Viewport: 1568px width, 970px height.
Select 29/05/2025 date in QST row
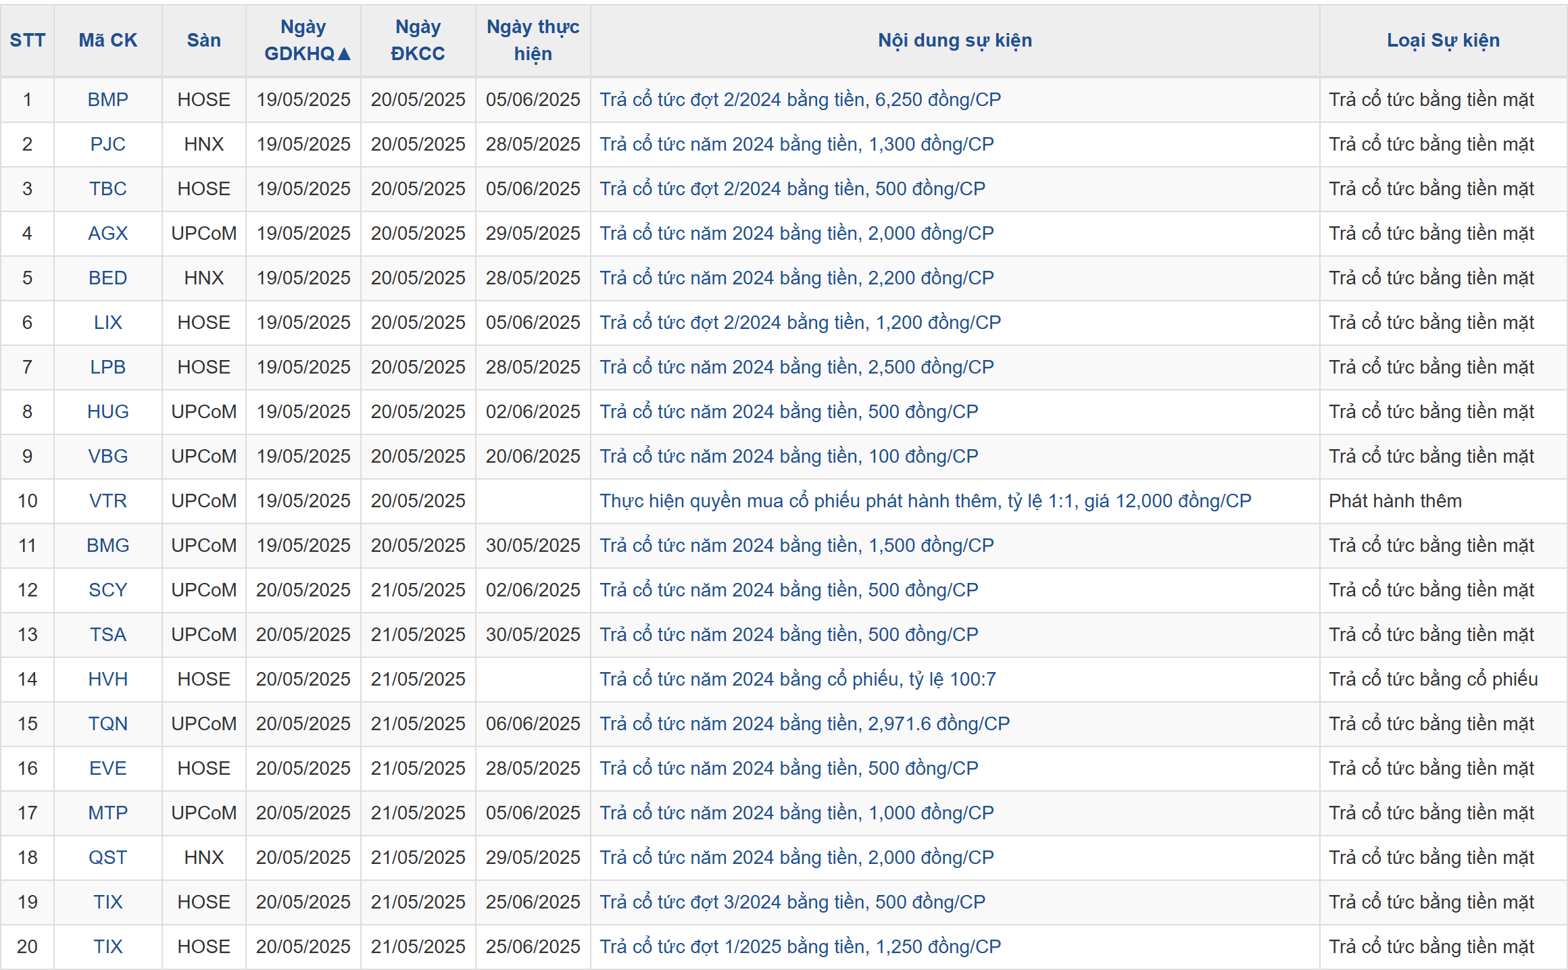point(533,857)
